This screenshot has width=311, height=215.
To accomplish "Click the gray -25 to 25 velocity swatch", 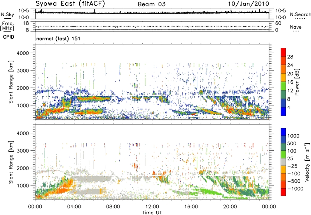I will coord(283,162).
